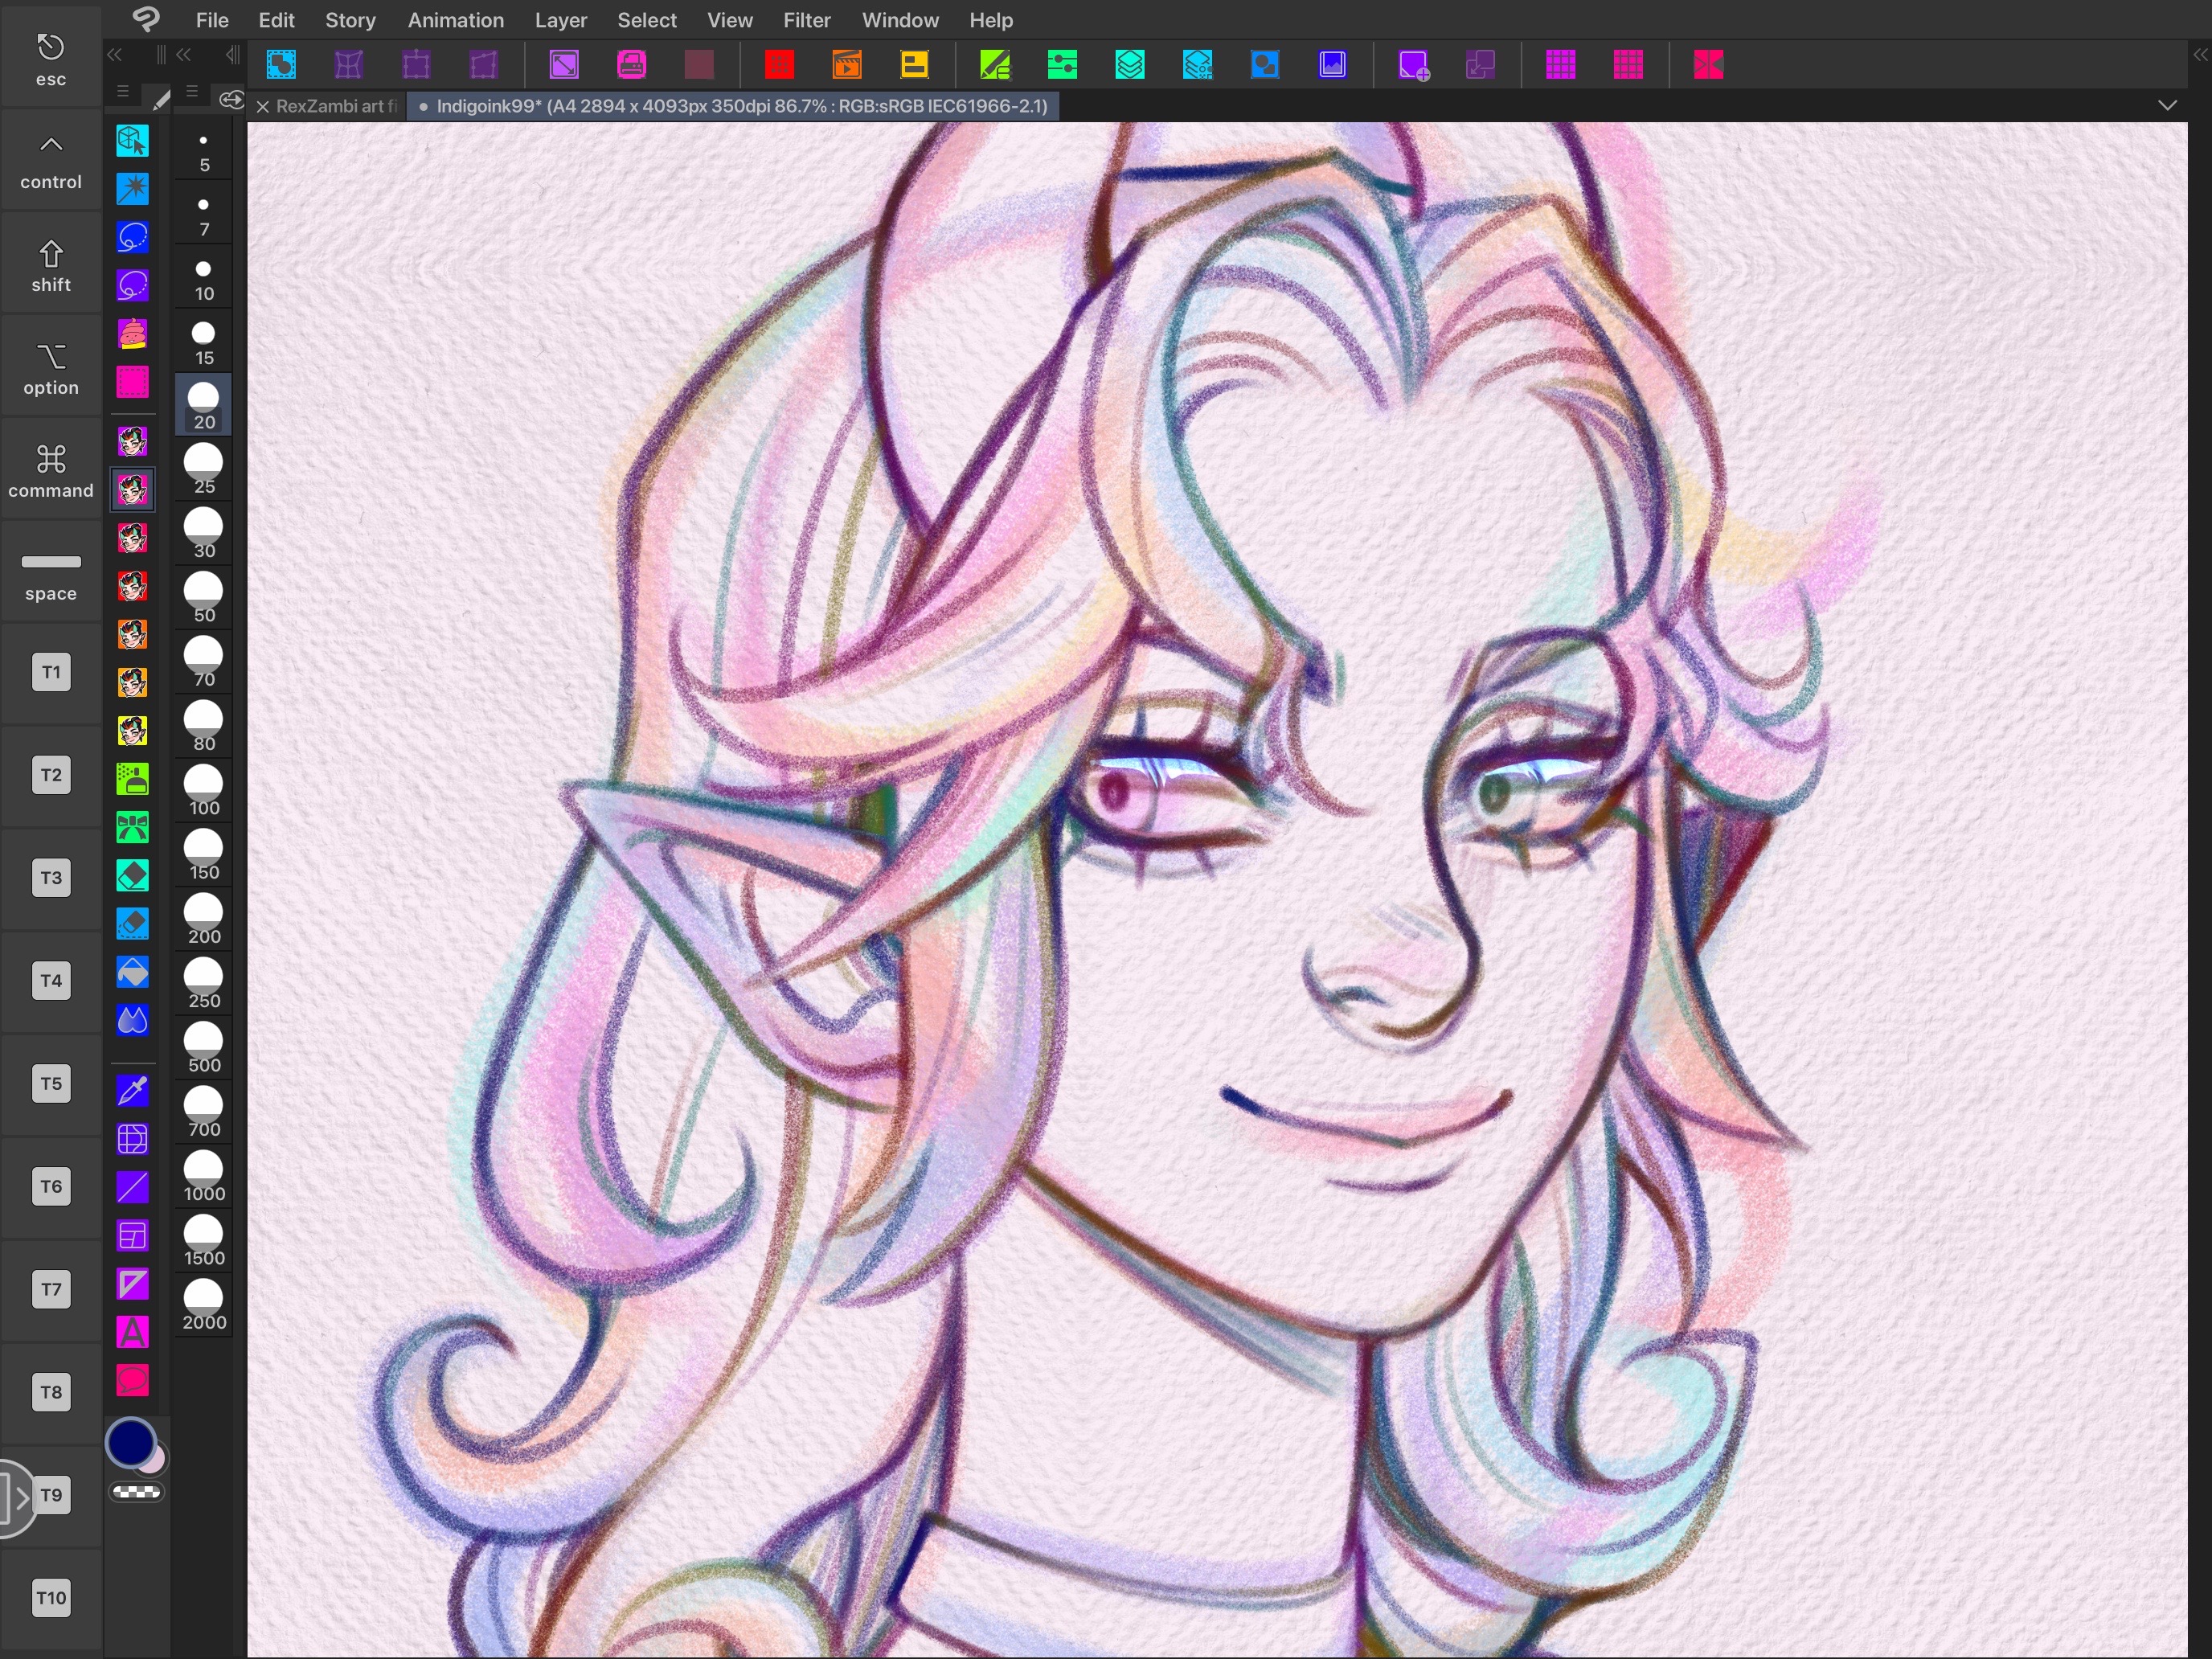The width and height of the screenshot is (2212, 1659).
Task: Toggle the option modifier key
Action: pyautogui.click(x=51, y=366)
